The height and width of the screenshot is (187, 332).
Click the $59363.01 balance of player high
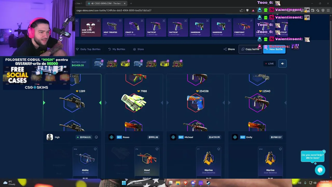(84, 137)
